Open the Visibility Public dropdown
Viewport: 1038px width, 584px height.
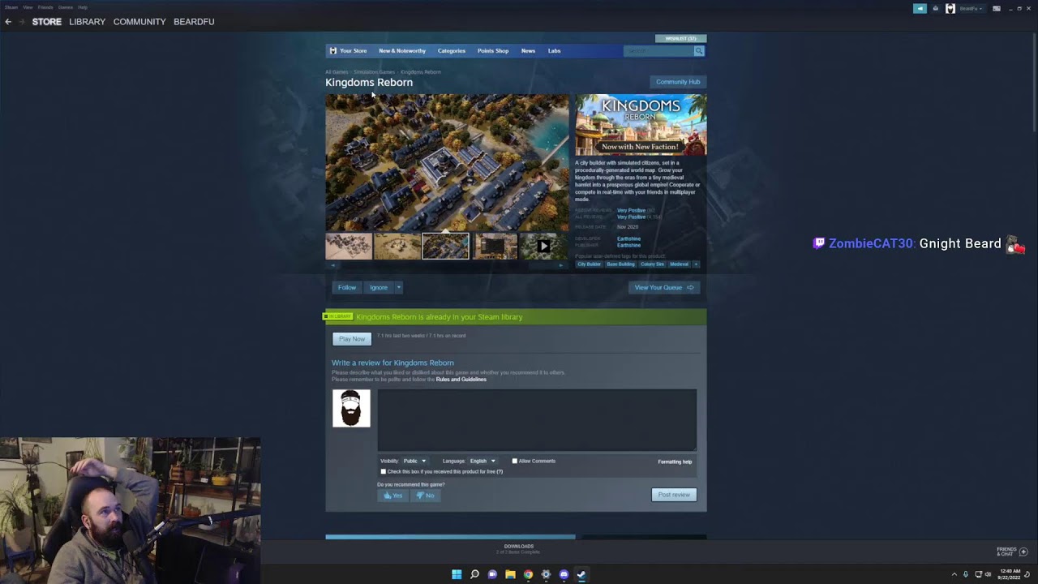414,462
